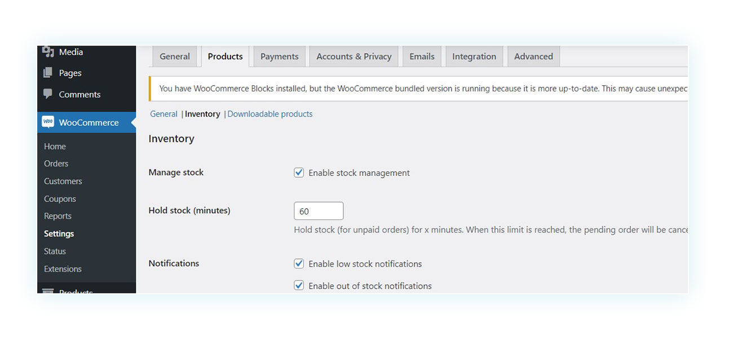
Task: Switch to the Payments tab
Action: pos(279,56)
